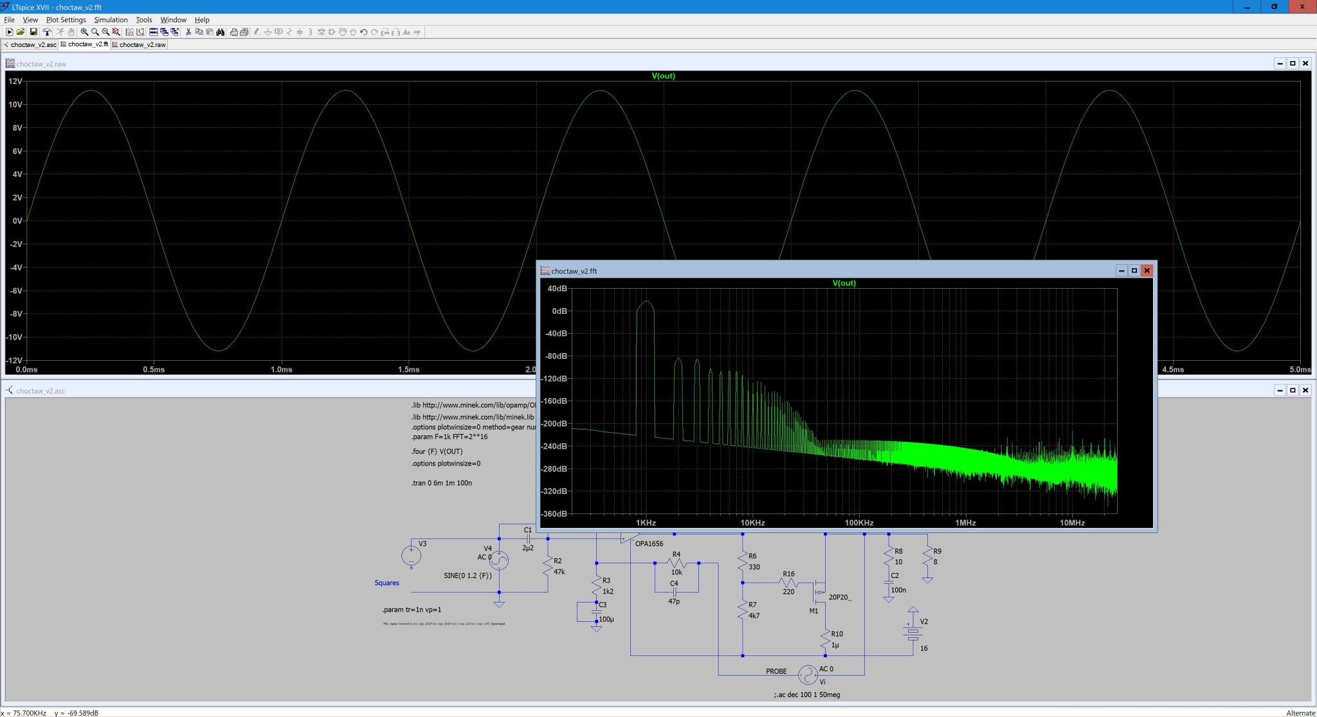1317x717 pixels.
Task: Click the OPA1656 op-amp label
Action: pyautogui.click(x=649, y=544)
